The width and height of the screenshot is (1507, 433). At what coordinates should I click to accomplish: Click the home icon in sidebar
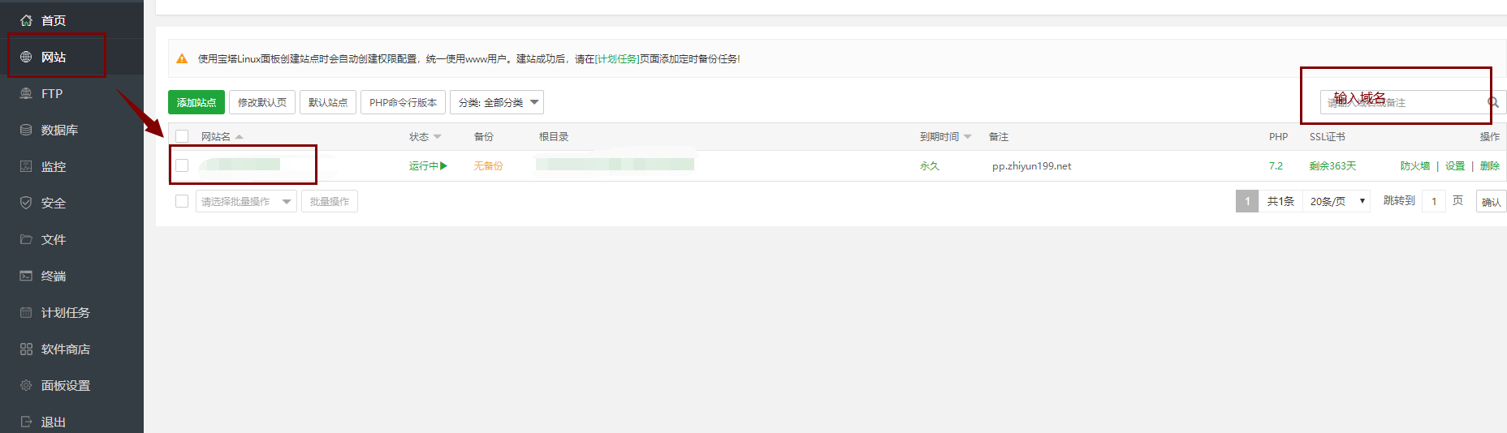click(x=26, y=20)
